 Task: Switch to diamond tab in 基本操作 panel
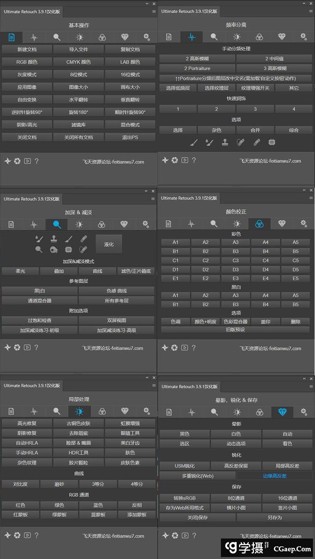[124, 37]
